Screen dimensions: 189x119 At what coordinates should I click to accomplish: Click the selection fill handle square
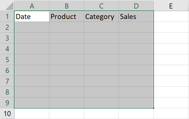point(154,108)
